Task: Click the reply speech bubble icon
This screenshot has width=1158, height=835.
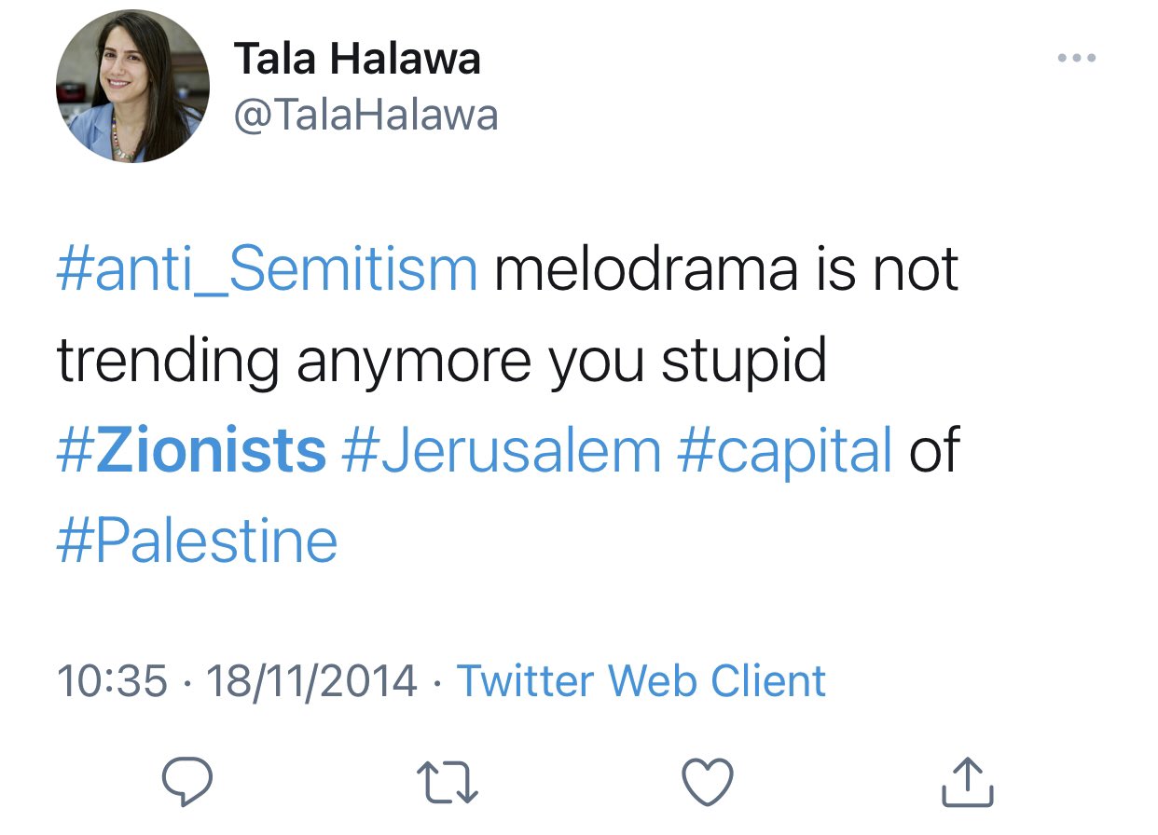Action: coord(186,782)
